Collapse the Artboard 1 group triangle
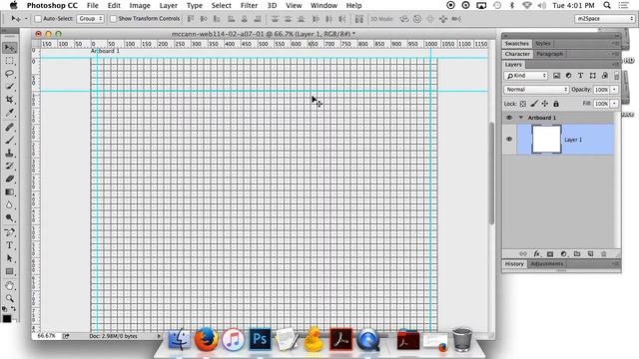The width and height of the screenshot is (639, 359). pos(520,118)
